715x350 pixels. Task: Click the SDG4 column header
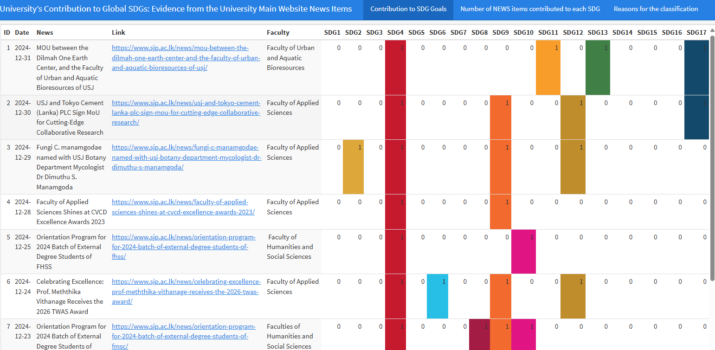[395, 32]
